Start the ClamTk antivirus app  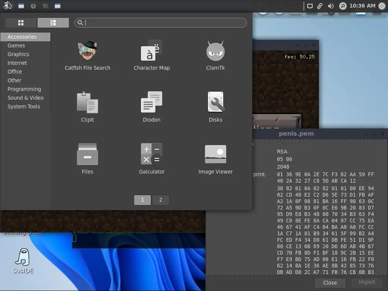pyautogui.click(x=216, y=55)
